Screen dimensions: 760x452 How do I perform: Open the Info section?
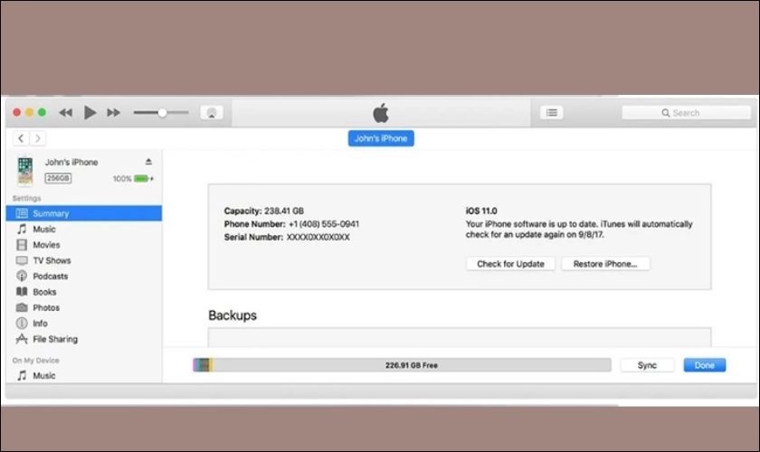click(84, 323)
